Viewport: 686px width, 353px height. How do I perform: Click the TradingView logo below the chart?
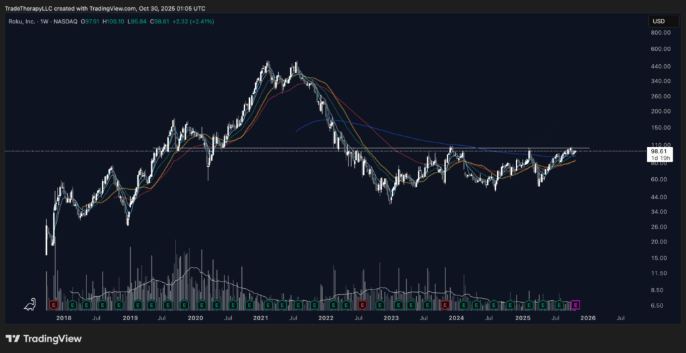(x=44, y=339)
